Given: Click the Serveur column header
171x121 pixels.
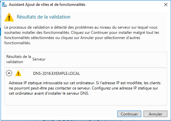Looking at the screenshot, I should click(39, 59).
